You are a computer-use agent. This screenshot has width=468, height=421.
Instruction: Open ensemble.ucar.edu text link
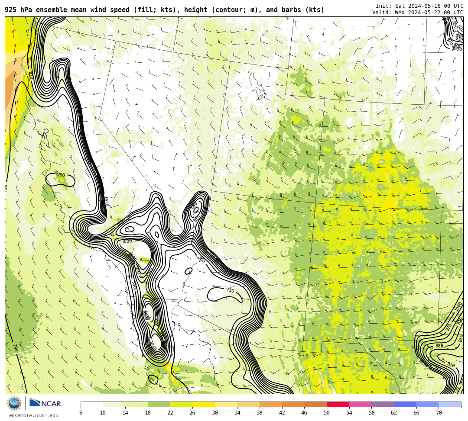pos(34,415)
